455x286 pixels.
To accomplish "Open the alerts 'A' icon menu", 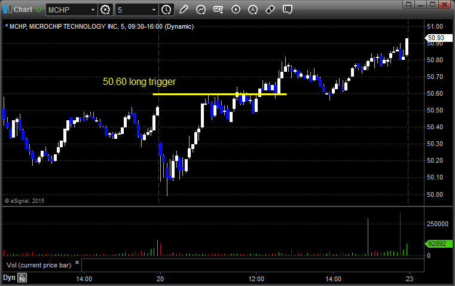I will pyautogui.click(x=253, y=10).
